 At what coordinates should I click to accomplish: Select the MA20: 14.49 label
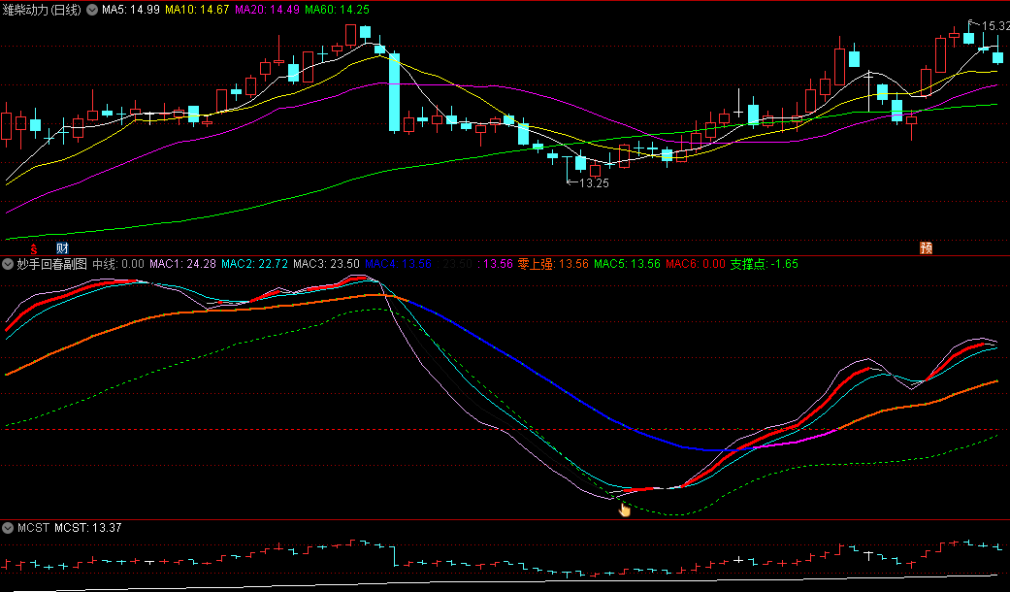(267, 10)
